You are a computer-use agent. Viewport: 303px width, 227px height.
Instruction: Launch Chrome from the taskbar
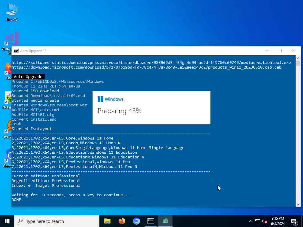[136, 221]
